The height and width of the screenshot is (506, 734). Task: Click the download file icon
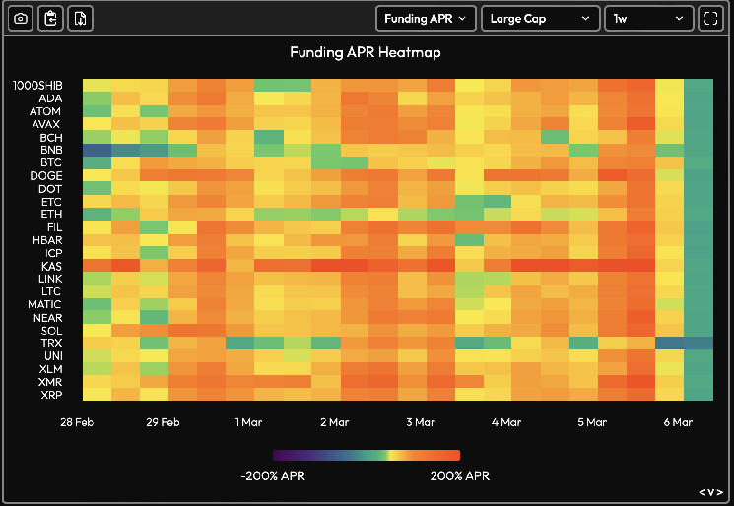click(81, 19)
